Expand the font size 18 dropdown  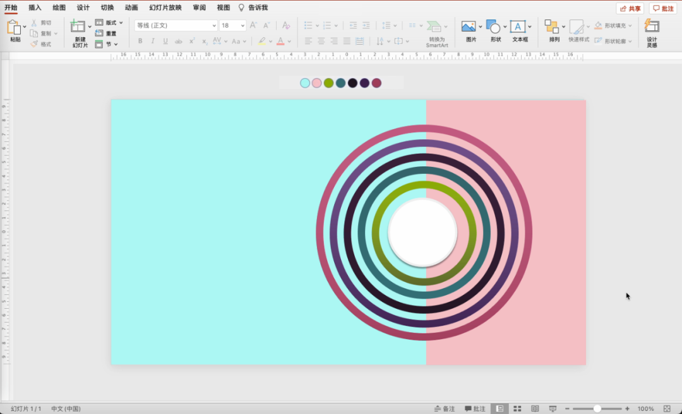[x=241, y=26]
